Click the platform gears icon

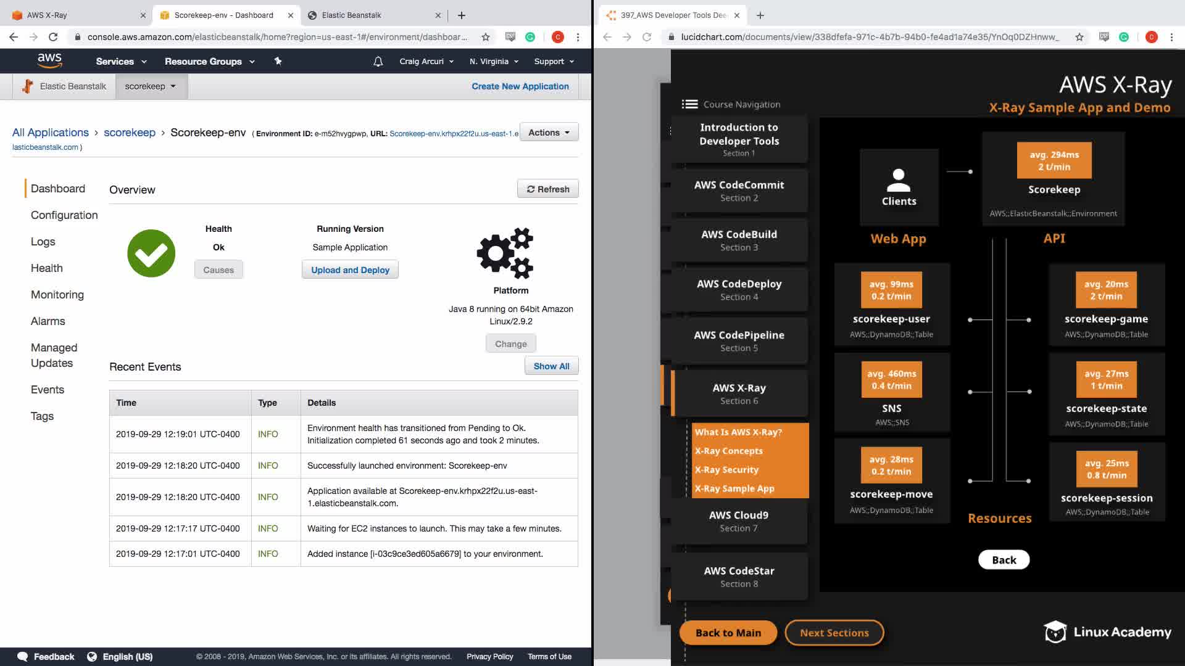tap(505, 253)
